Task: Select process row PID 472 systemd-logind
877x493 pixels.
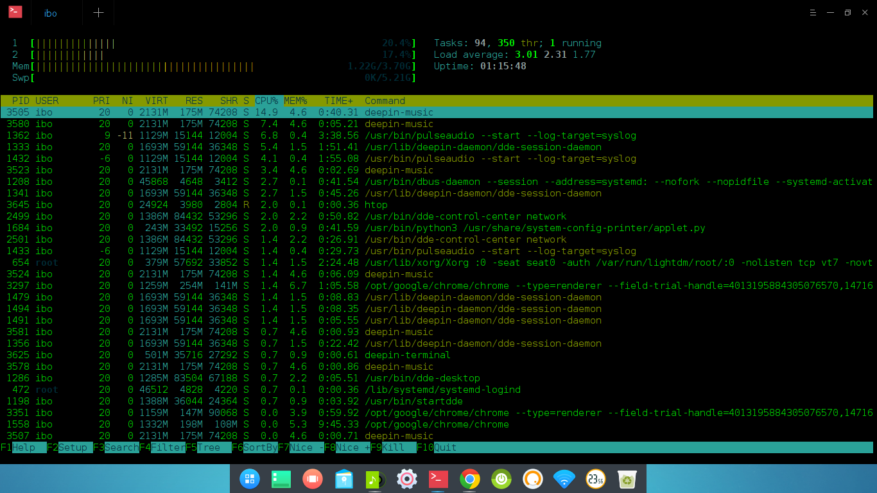Action: [437, 390]
